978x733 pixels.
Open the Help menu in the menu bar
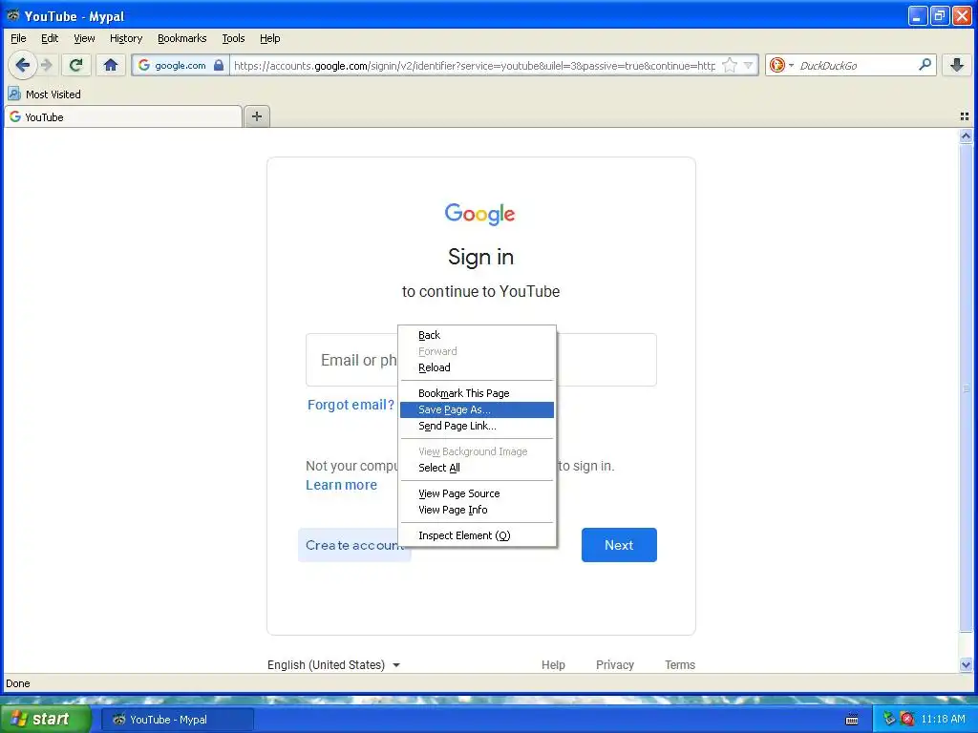click(x=269, y=38)
